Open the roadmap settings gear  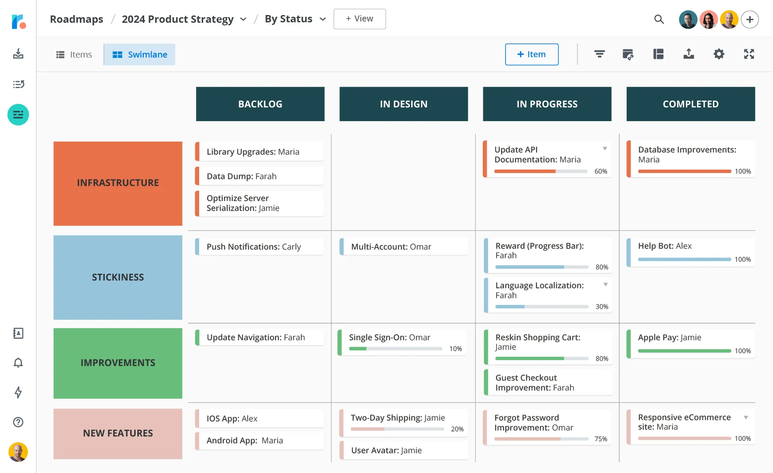(x=719, y=54)
